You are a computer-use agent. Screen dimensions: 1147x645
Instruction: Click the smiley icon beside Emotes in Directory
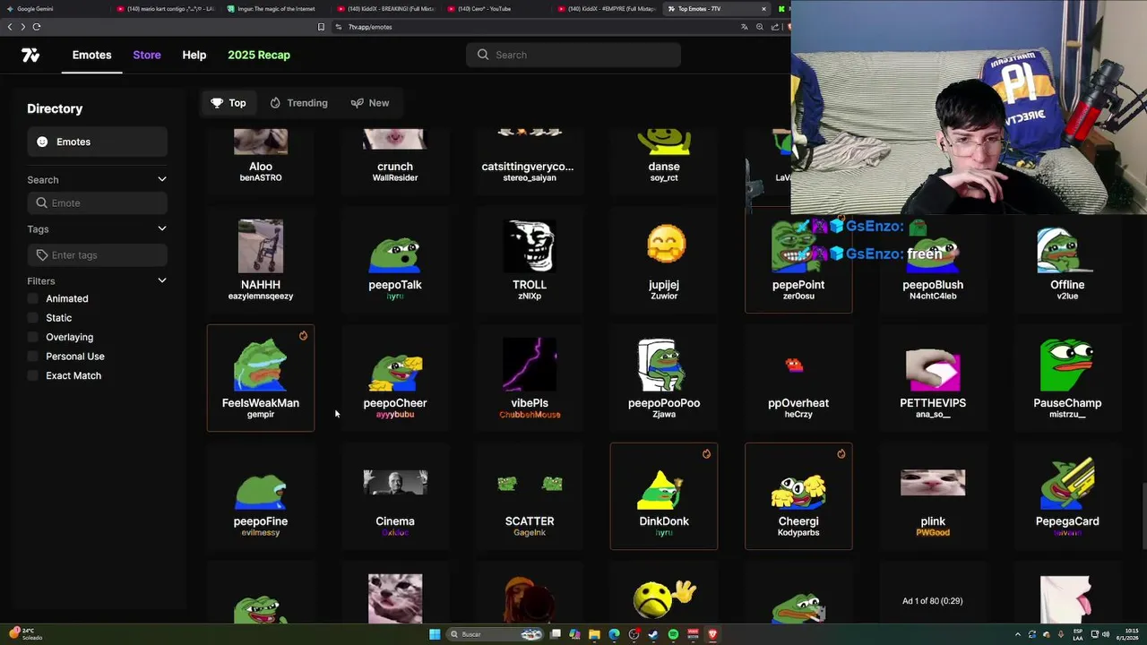click(x=42, y=142)
